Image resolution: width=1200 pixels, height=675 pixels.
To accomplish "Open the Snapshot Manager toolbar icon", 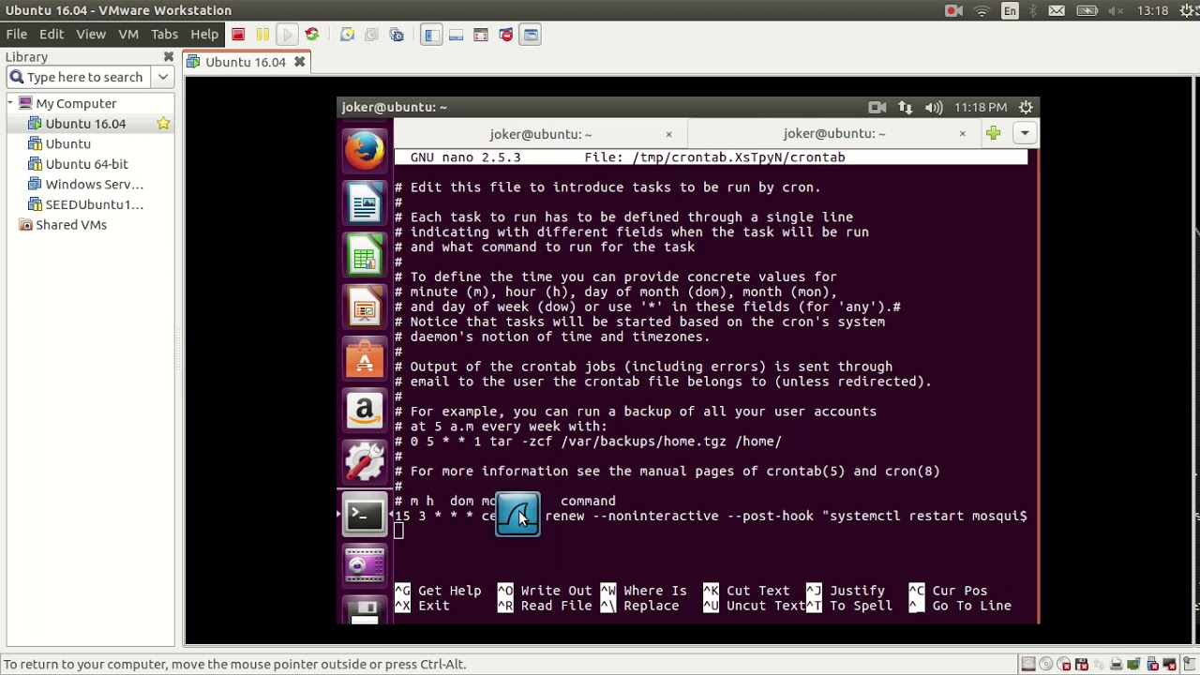I will click(x=397, y=35).
